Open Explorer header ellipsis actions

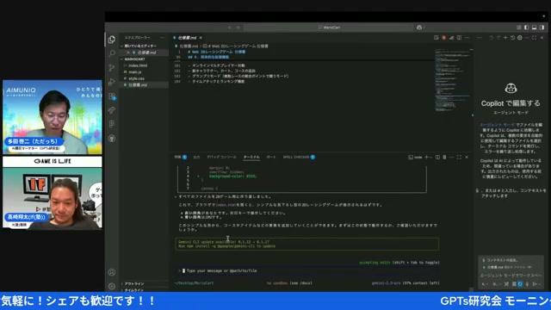162,38
